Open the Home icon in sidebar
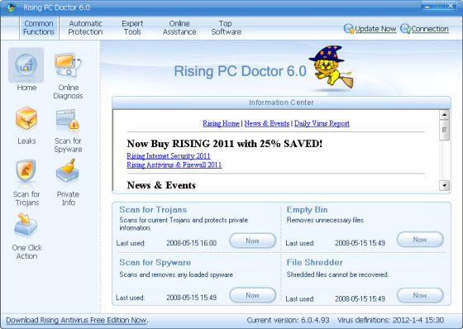The height and width of the screenshot is (329, 463). click(26, 65)
